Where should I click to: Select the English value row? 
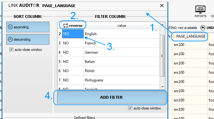(122, 34)
